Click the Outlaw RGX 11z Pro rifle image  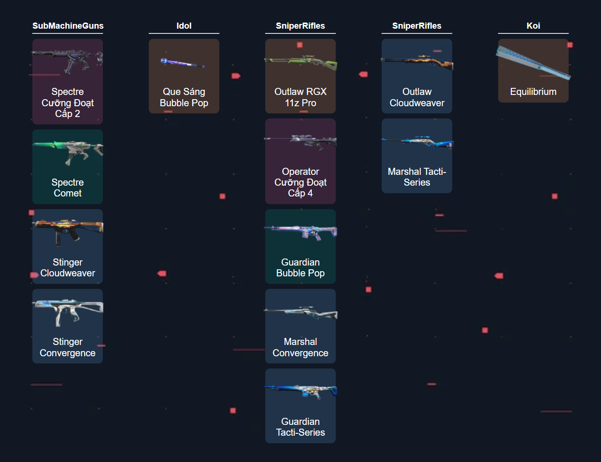[300, 63]
